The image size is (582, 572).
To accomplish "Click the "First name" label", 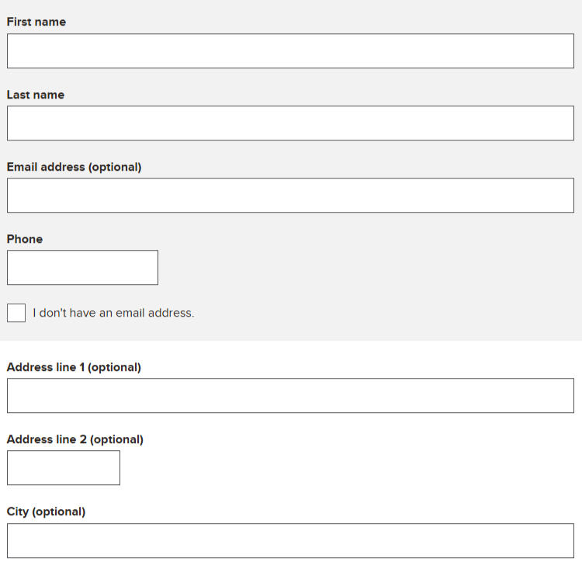I will point(36,23).
